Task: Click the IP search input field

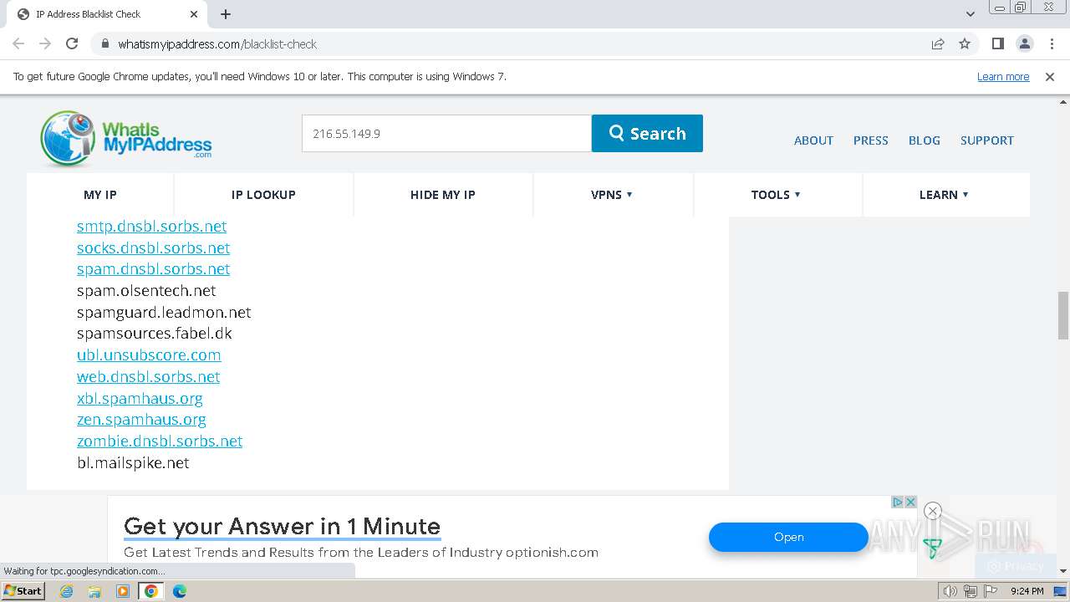Action: [x=446, y=134]
